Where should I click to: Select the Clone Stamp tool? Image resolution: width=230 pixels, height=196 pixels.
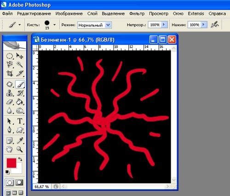[10, 93]
